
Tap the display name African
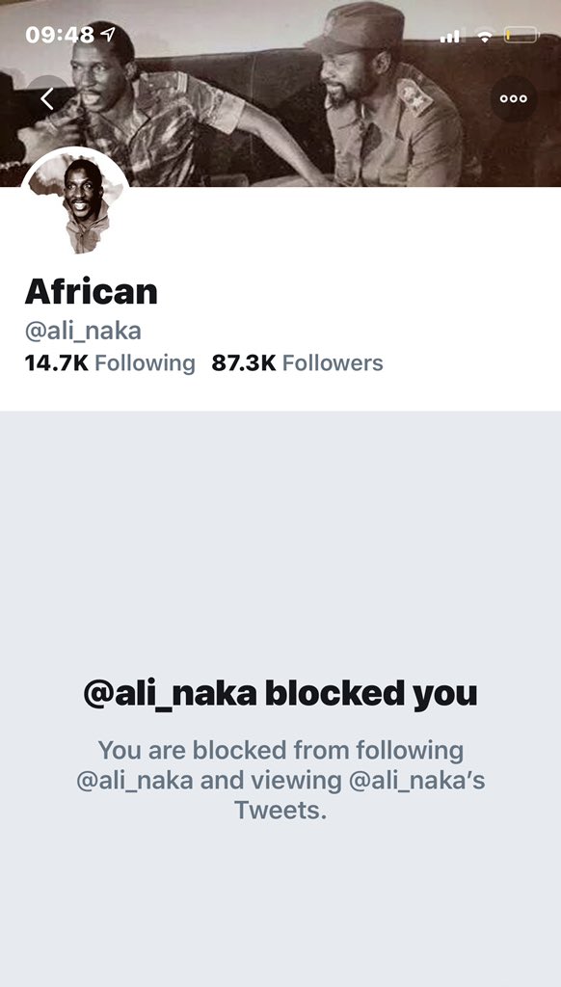tap(92, 292)
